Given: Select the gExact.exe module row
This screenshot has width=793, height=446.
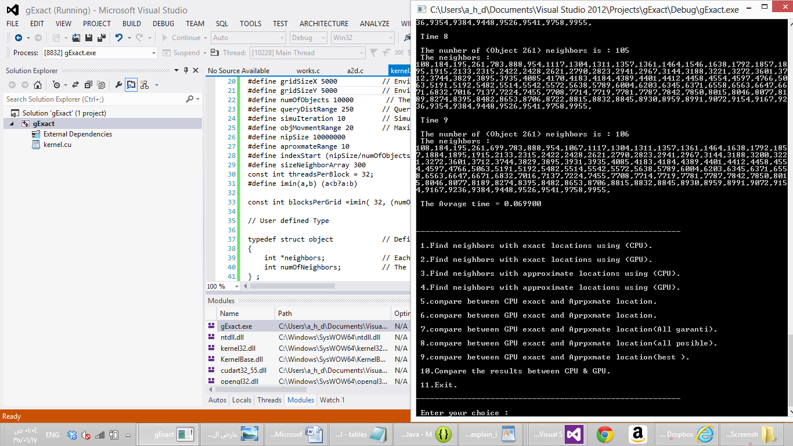Looking at the screenshot, I should click(308, 326).
